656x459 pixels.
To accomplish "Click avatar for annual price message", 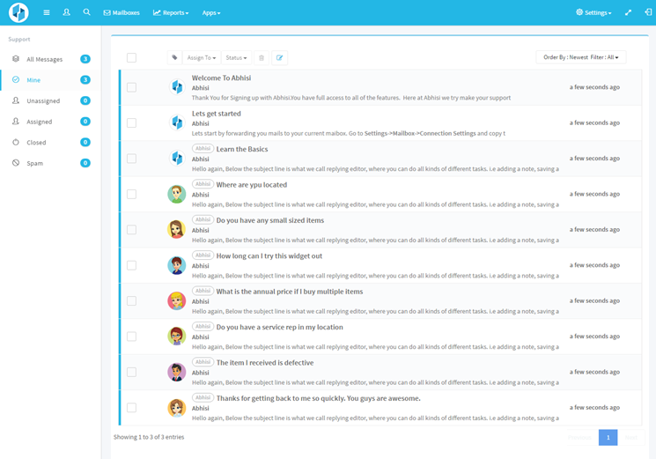I will pos(177,300).
